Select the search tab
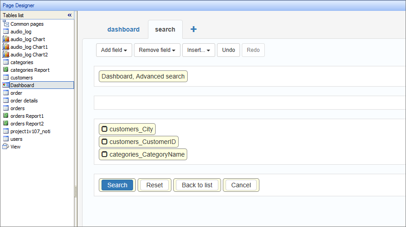The image size is (406, 227). coord(165,29)
